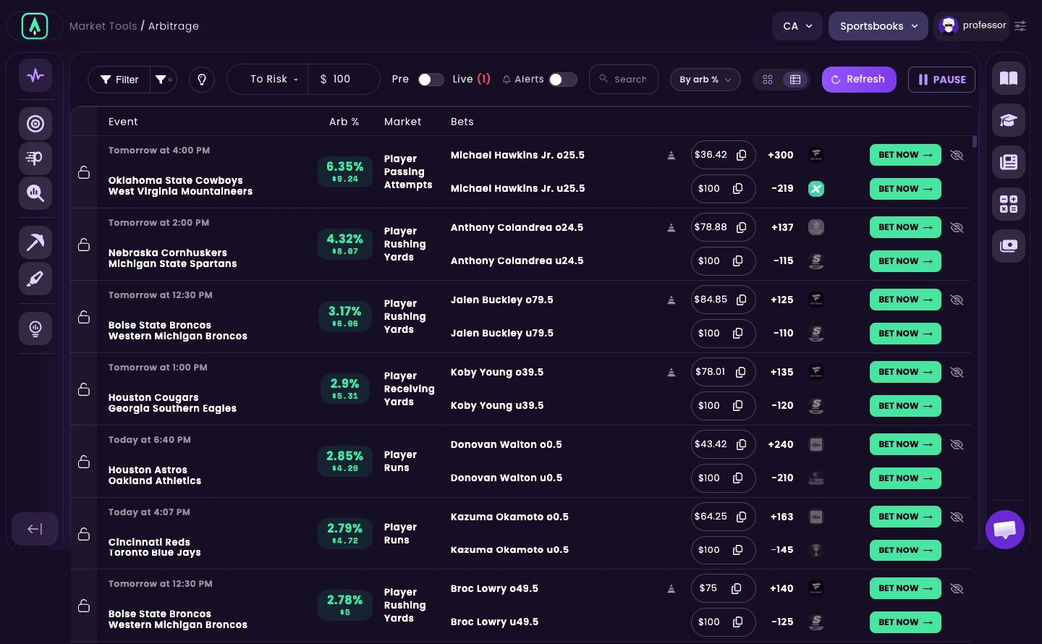The image size is (1042, 644).
Task: Toggle the Pre / Live switch
Action: pyautogui.click(x=431, y=80)
